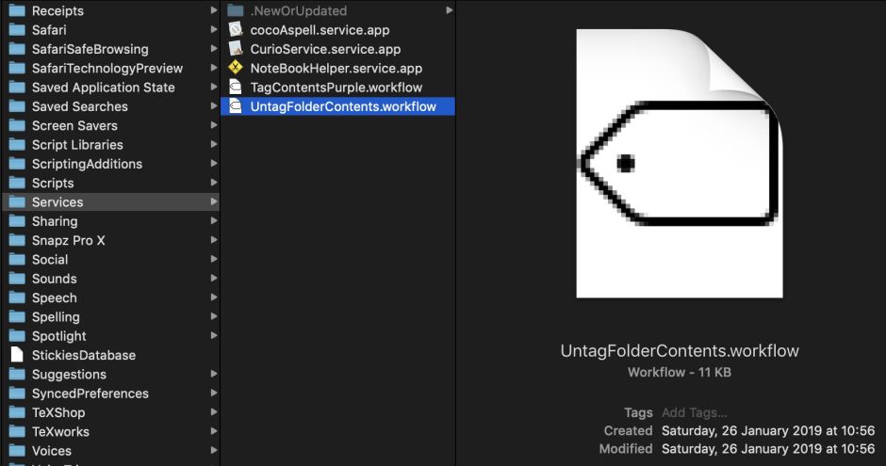Click the Add Tags field
Image resolution: width=886 pixels, height=466 pixels.
point(695,412)
